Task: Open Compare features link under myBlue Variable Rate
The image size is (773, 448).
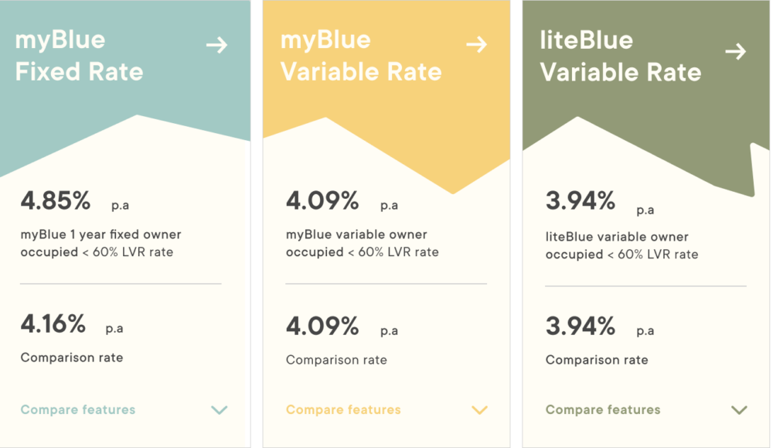Action: pyautogui.click(x=343, y=409)
